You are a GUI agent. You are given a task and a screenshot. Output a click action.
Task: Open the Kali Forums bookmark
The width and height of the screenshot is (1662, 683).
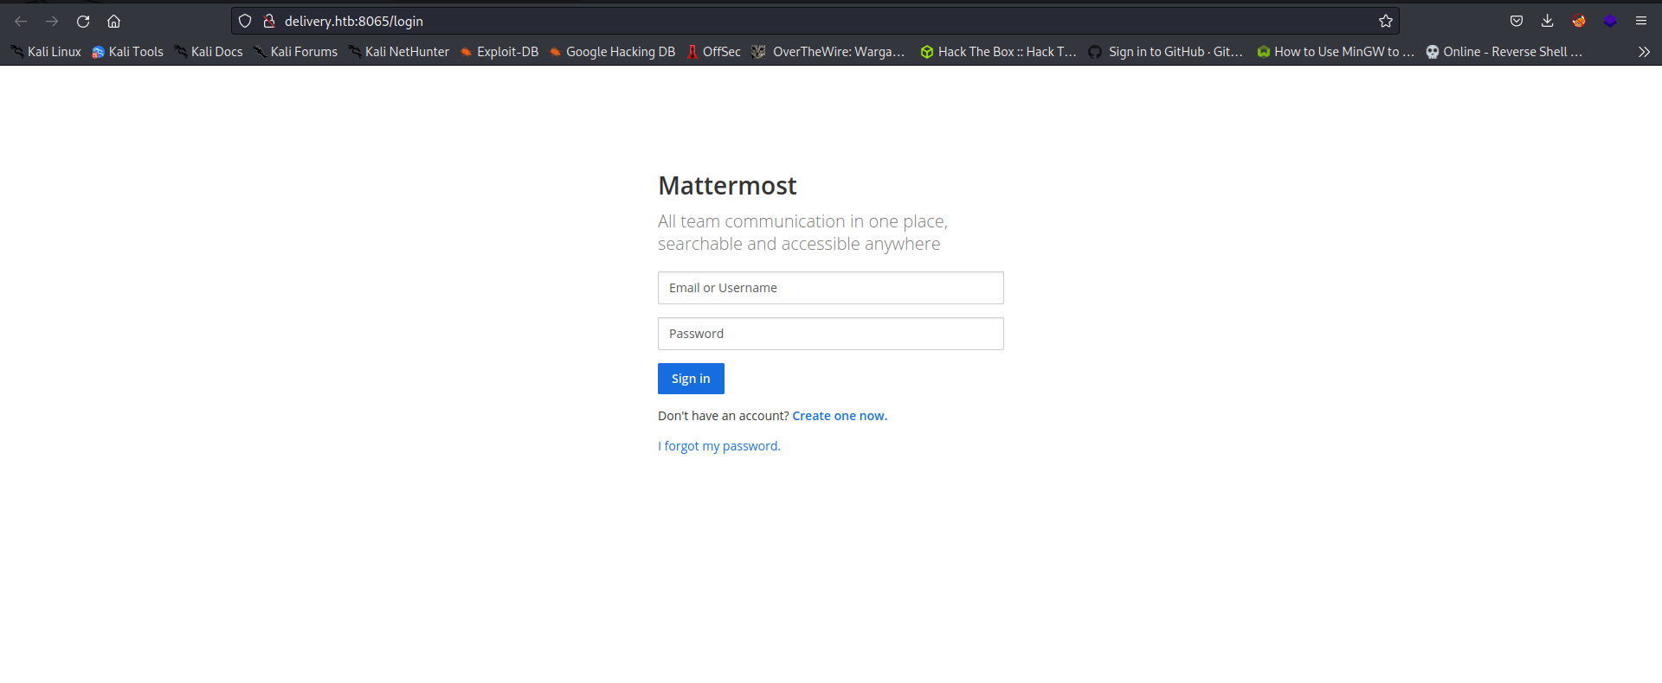point(295,52)
